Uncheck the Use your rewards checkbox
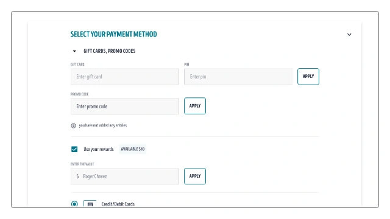The image size is (390, 219). (74, 149)
